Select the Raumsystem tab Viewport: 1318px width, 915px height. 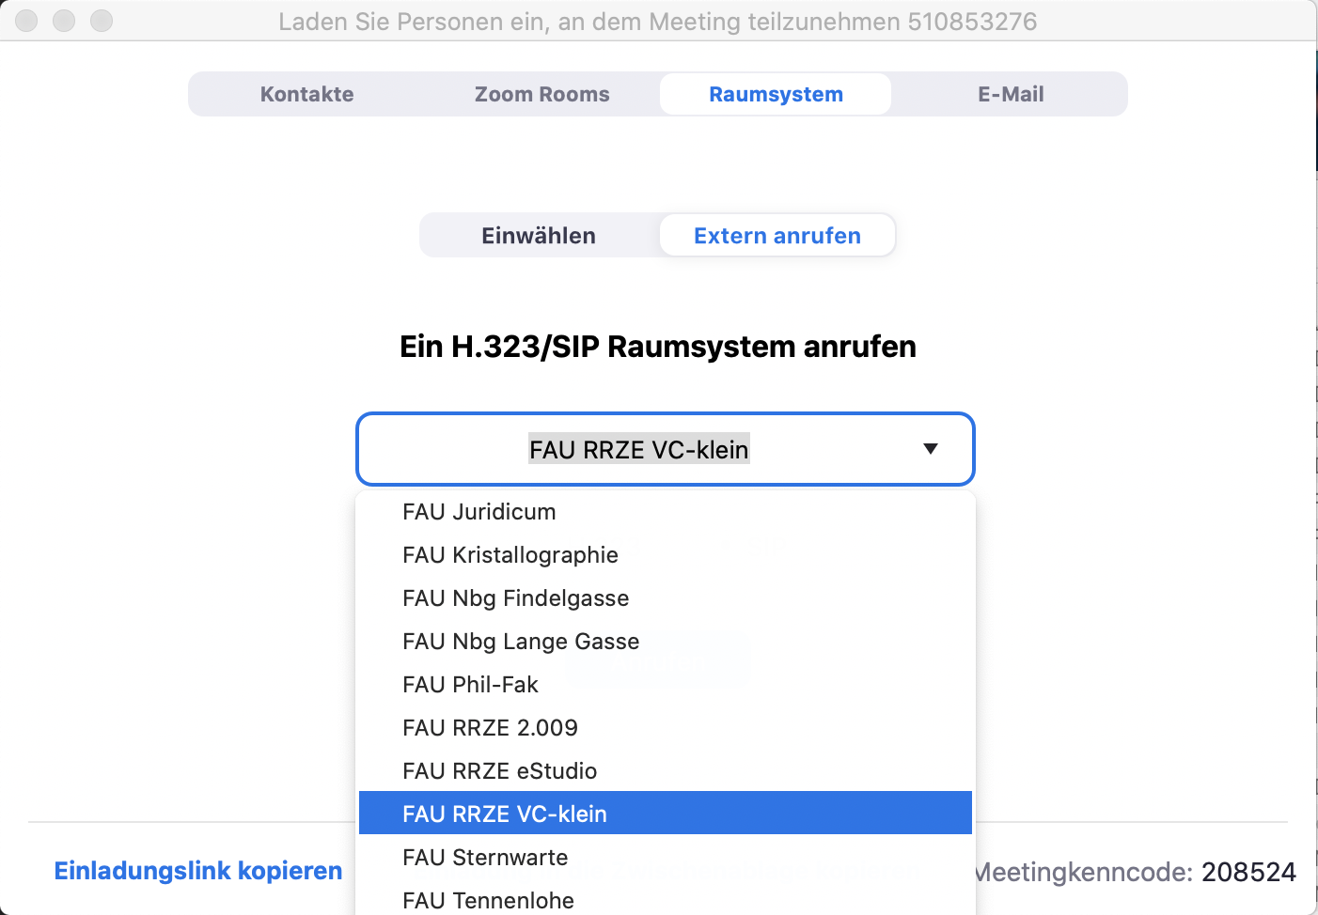point(776,94)
